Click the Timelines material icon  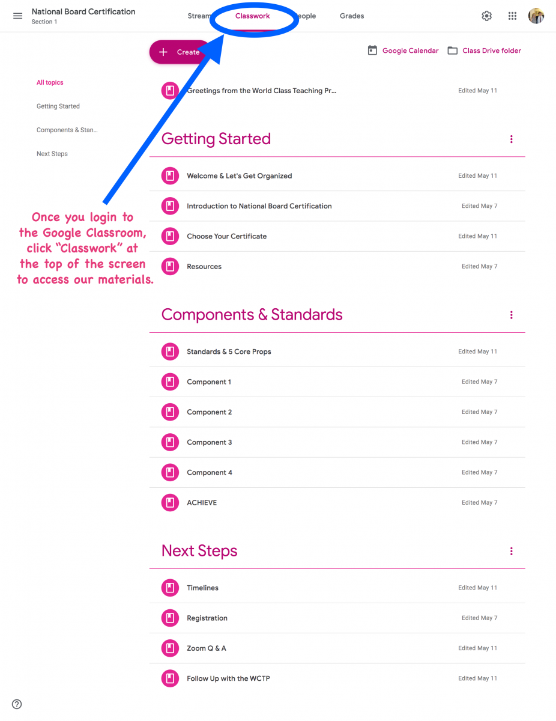[170, 588]
